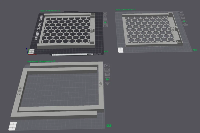
Task: Remove all objects from Vertical Supports plate
Action: 107,66
